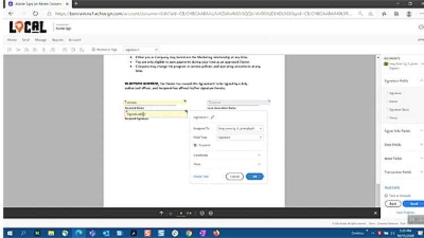Open the recipient selector under Recipients

(x=404, y=66)
